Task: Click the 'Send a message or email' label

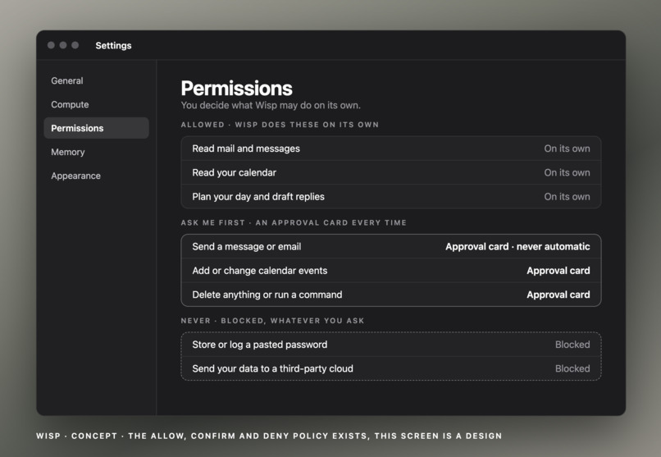Action: point(247,247)
